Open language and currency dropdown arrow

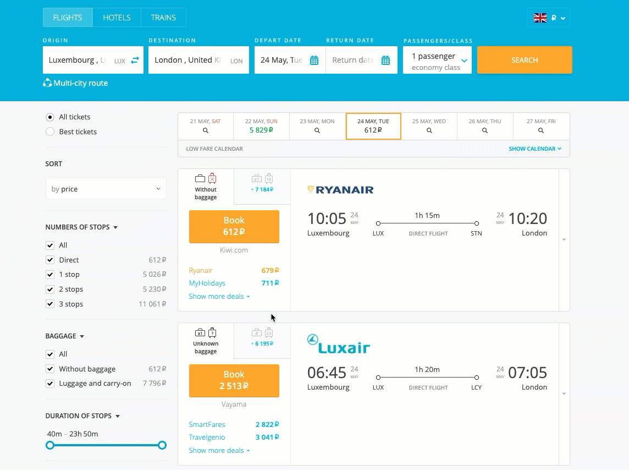click(x=563, y=19)
